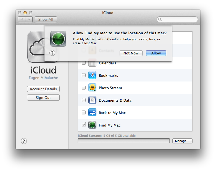The width and height of the screenshot is (216, 171).
Task: Click the Calendars label
Action: click(x=107, y=63)
